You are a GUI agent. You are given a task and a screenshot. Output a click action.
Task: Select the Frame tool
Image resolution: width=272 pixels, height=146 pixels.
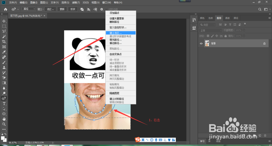pyautogui.click(x=4, y=47)
